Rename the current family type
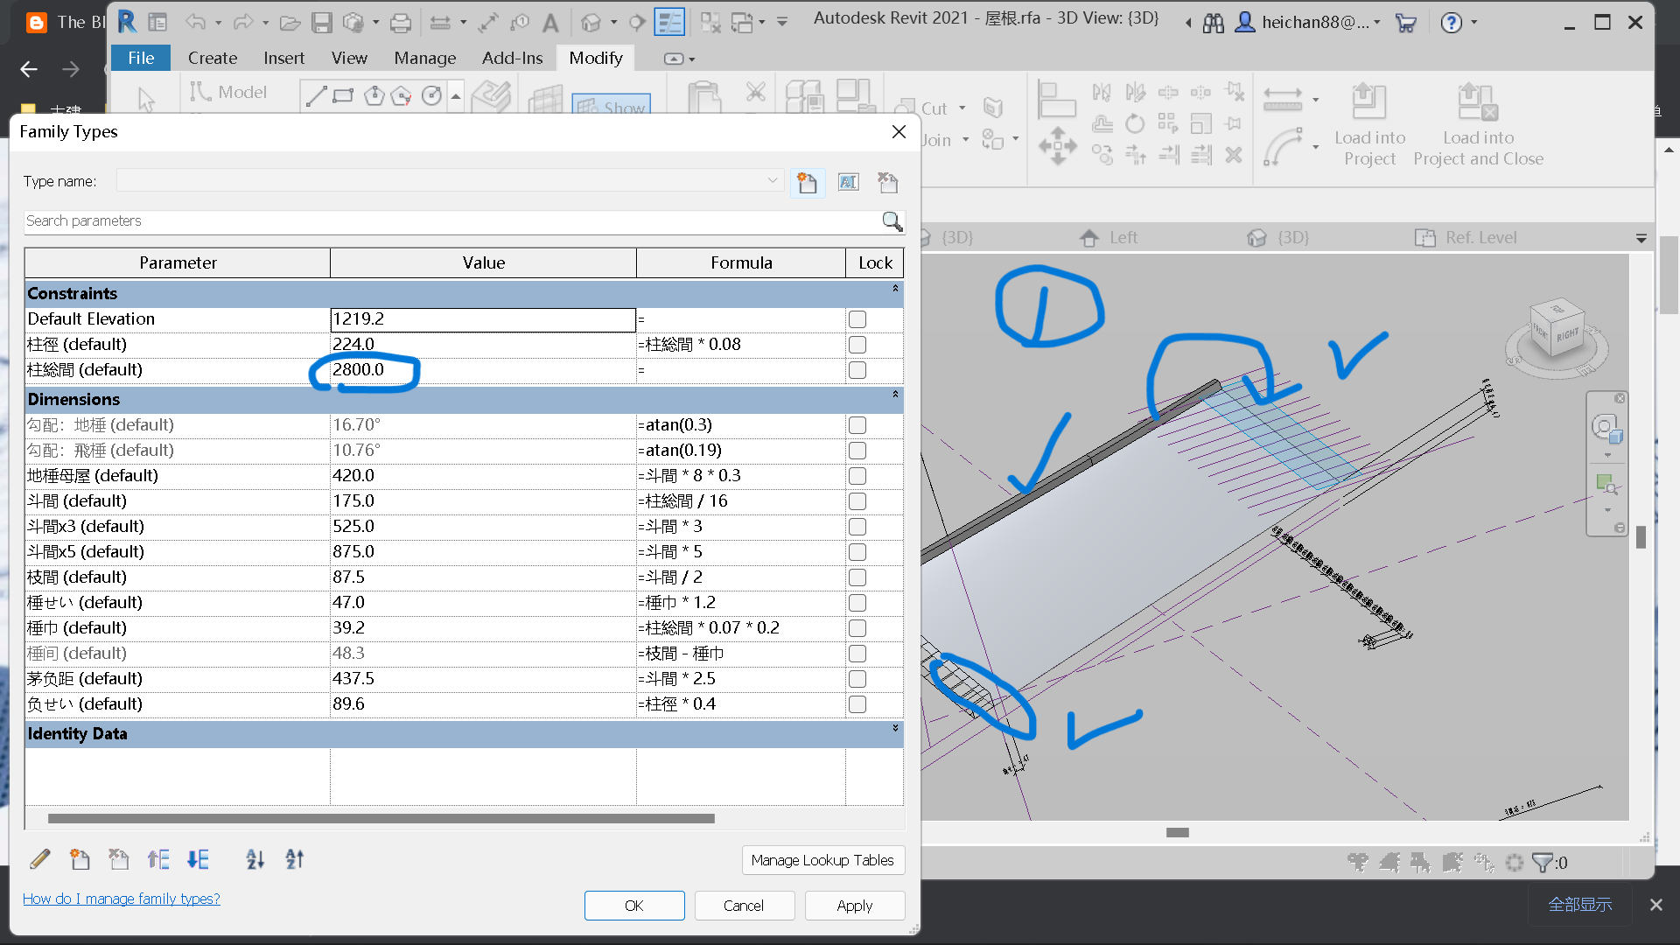 point(848,183)
